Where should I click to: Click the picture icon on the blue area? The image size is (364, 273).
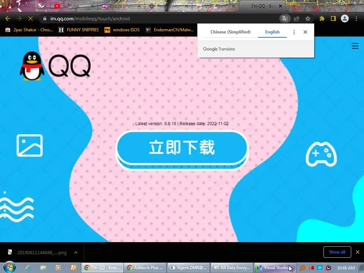(30, 145)
